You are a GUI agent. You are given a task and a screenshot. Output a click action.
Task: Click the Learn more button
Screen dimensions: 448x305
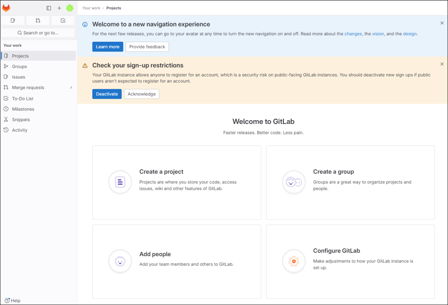[x=108, y=47]
